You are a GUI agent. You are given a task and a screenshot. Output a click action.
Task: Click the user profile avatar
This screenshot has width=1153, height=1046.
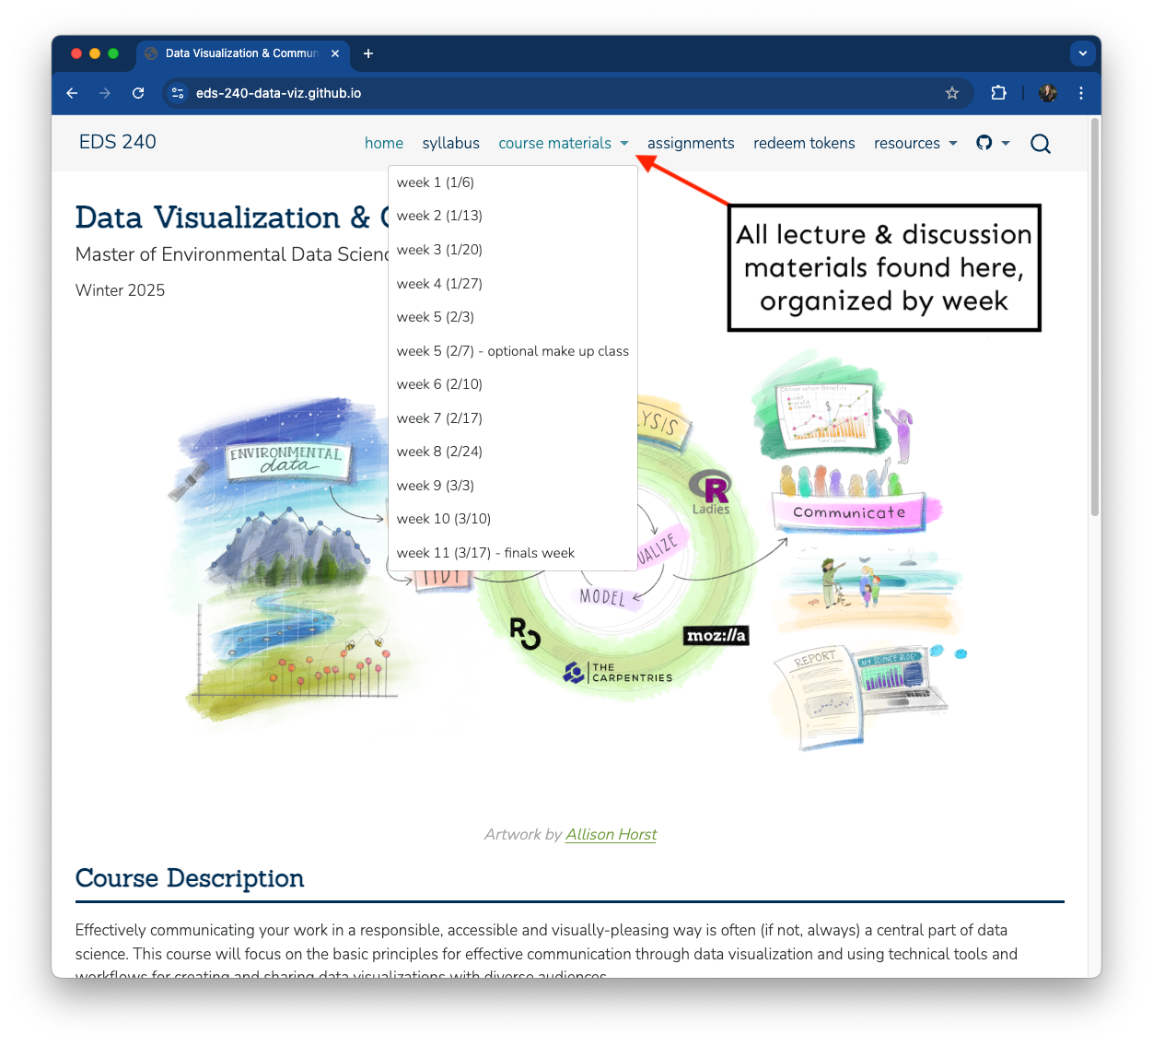[x=1047, y=93]
